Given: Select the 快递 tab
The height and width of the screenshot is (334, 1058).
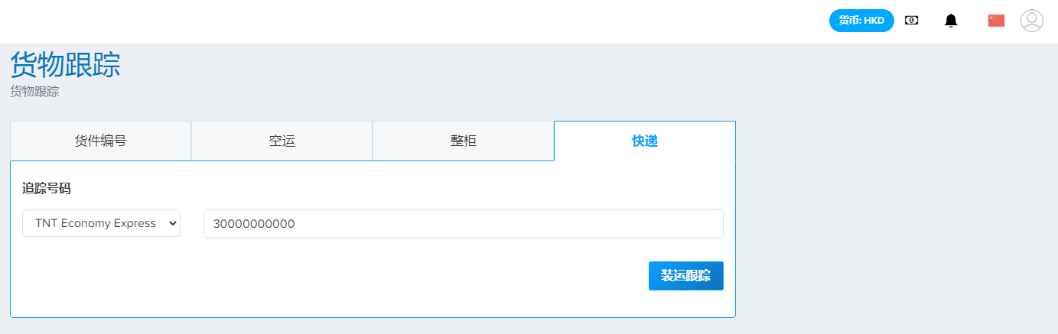Looking at the screenshot, I should pos(645,141).
